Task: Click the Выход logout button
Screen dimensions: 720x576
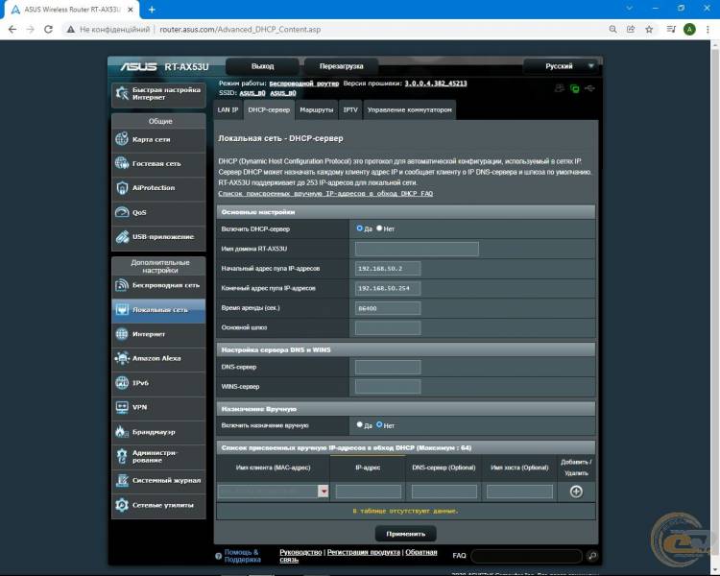Action: click(262, 66)
